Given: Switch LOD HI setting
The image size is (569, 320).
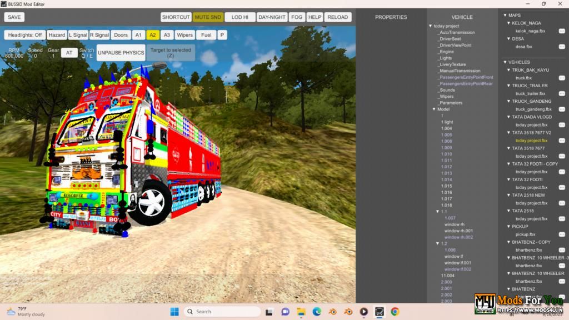Looking at the screenshot, I should point(240,17).
